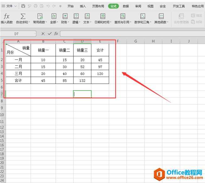Expand the Name Box dropdown arrow
Image resolution: width=205 pixels, height=183 pixels.
pyautogui.click(x=35, y=34)
